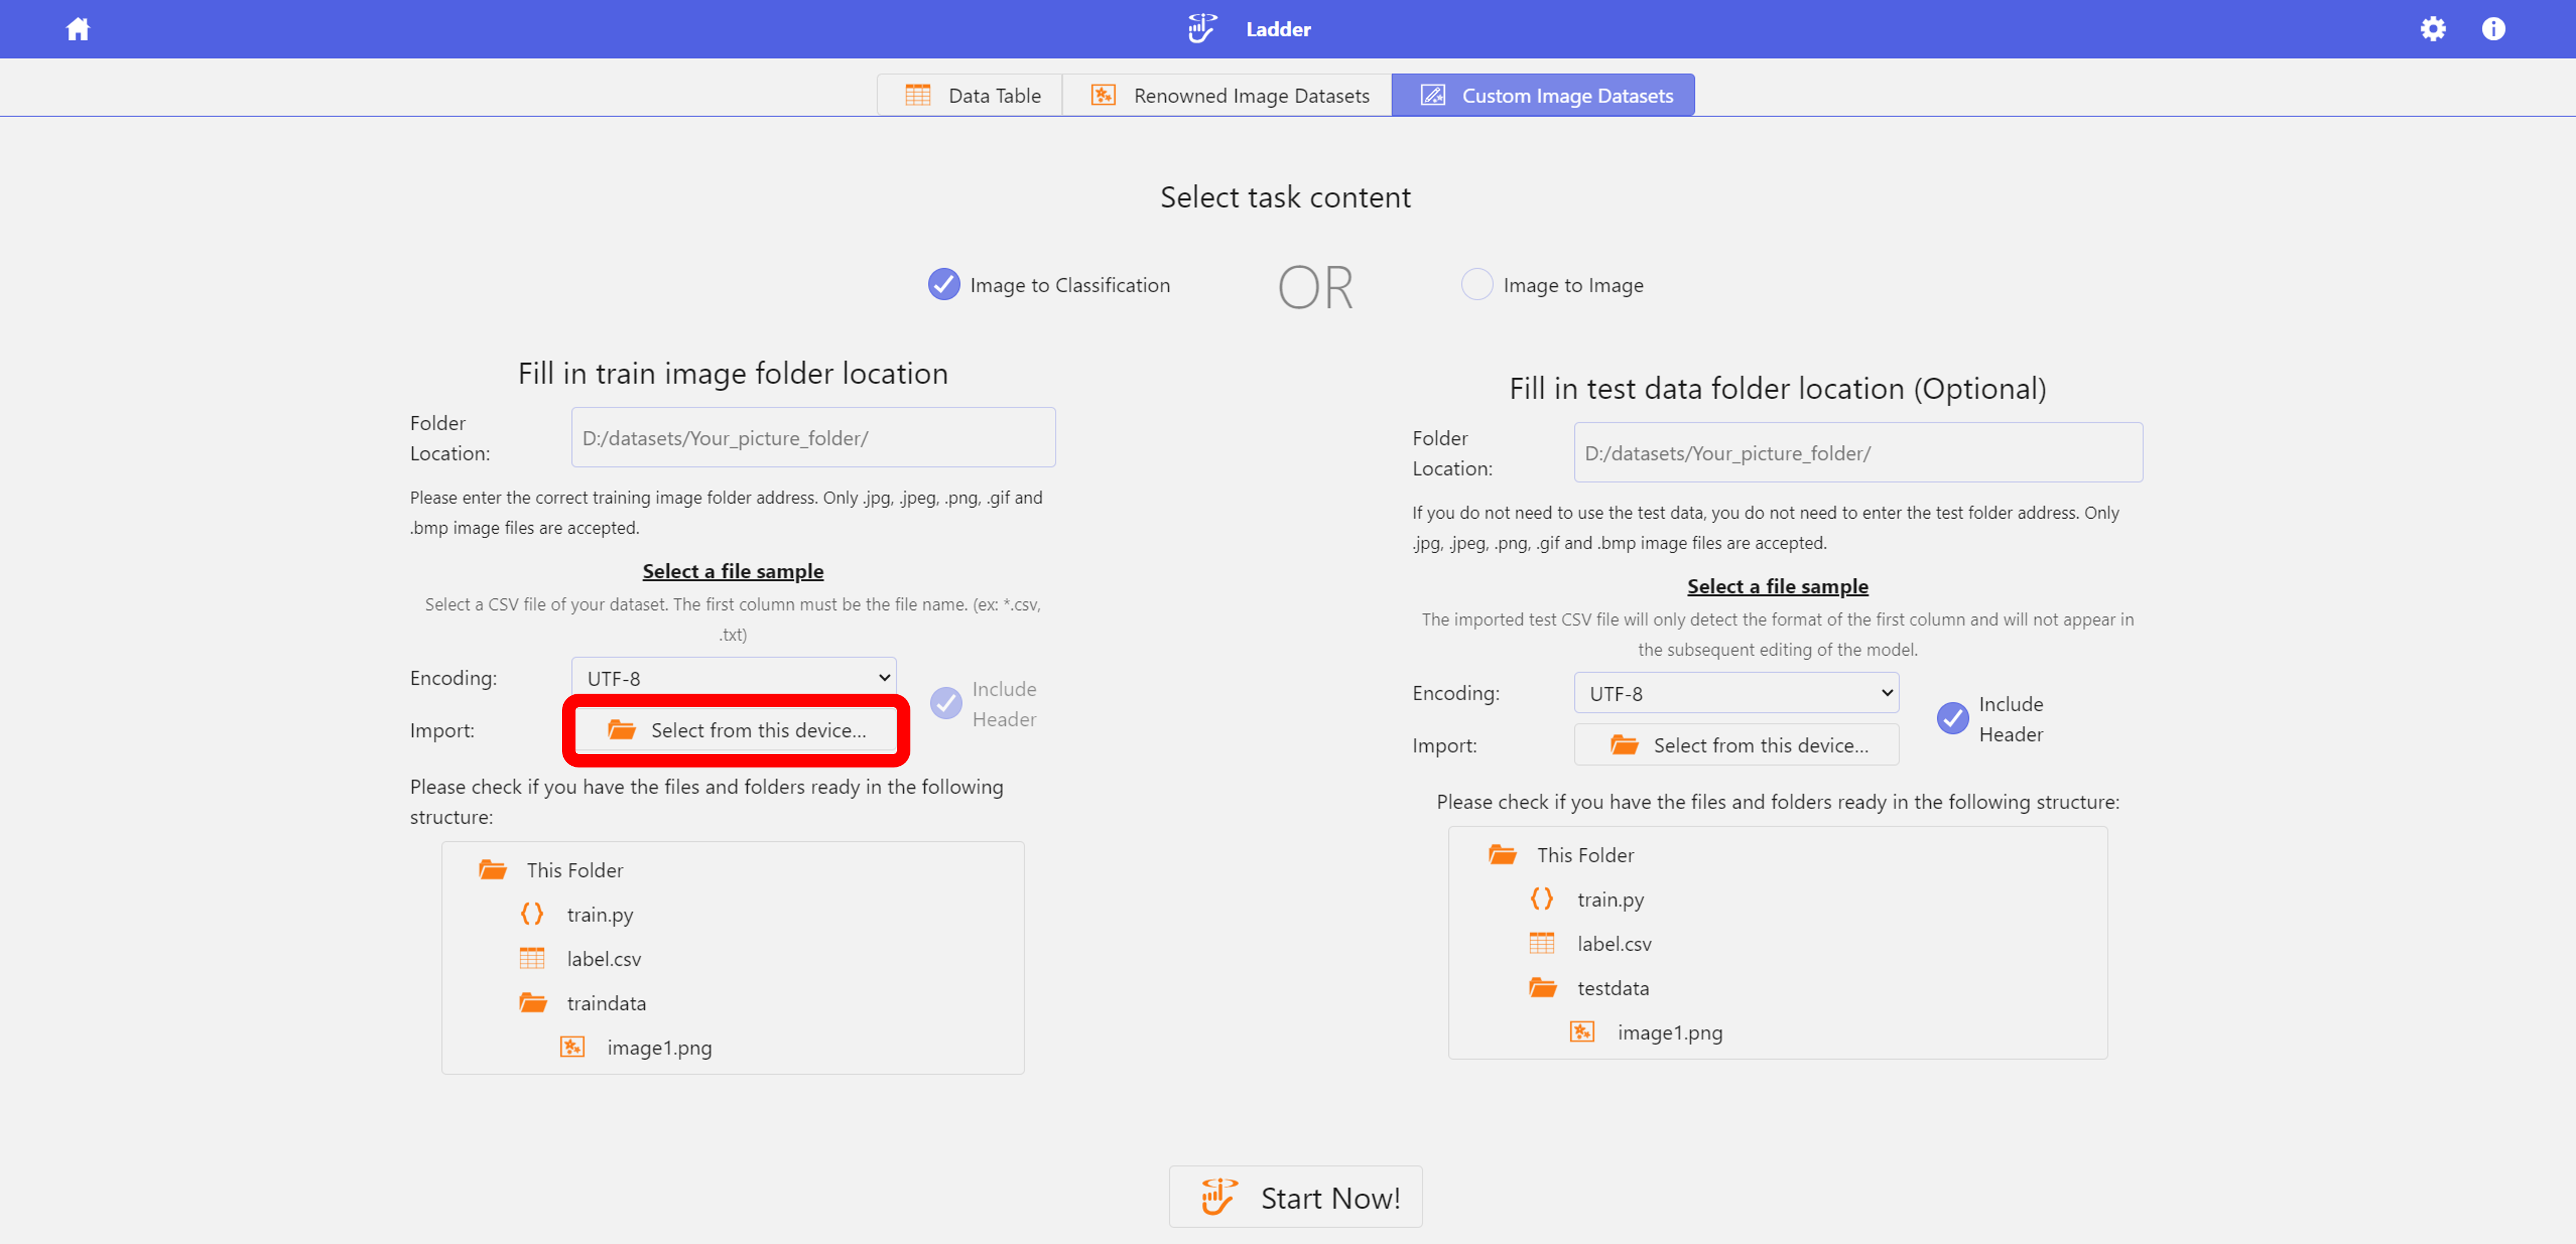Click Start Now! button

(x=1296, y=1197)
